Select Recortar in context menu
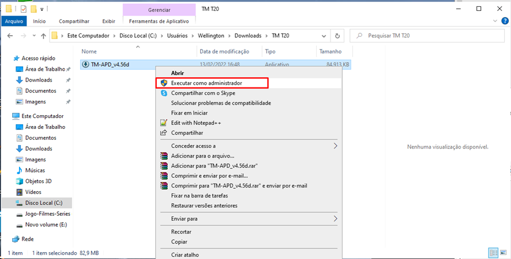The width and height of the screenshot is (511, 259). 249,232
